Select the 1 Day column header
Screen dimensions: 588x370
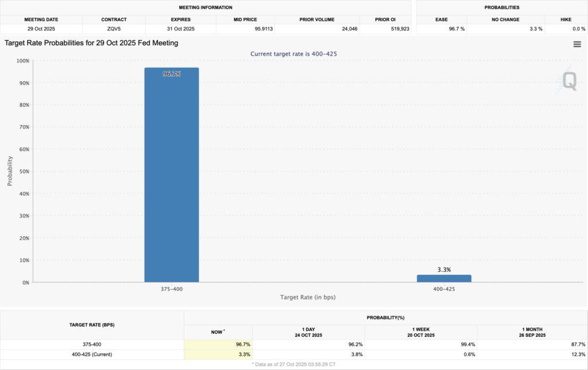click(308, 332)
